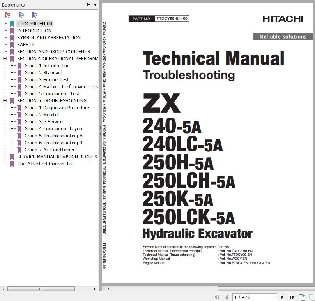This screenshot has height=301, width=315.
Task: Open Group 5 Troubleshooting A bookmark
Action: tap(53, 136)
